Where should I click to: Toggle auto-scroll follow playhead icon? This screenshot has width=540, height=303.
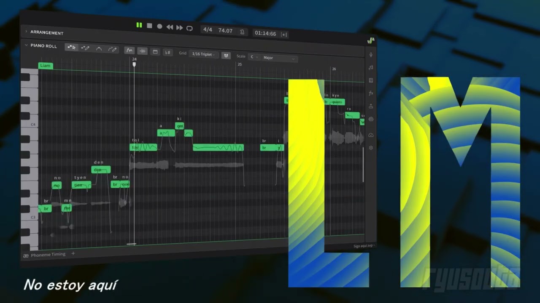point(284,35)
